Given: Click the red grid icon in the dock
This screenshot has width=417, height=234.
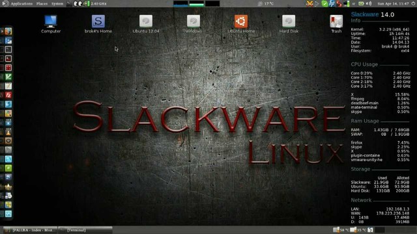Looking at the screenshot, I should point(8,68).
